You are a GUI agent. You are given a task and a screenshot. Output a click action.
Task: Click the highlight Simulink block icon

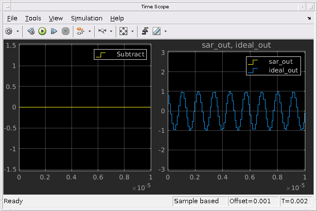point(80,31)
